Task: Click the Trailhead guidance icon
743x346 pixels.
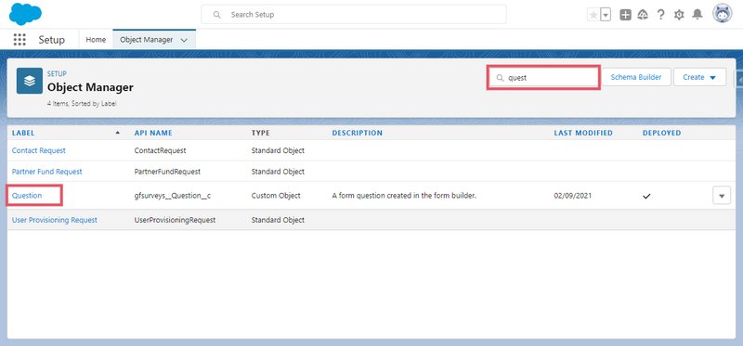Action: 643,15
